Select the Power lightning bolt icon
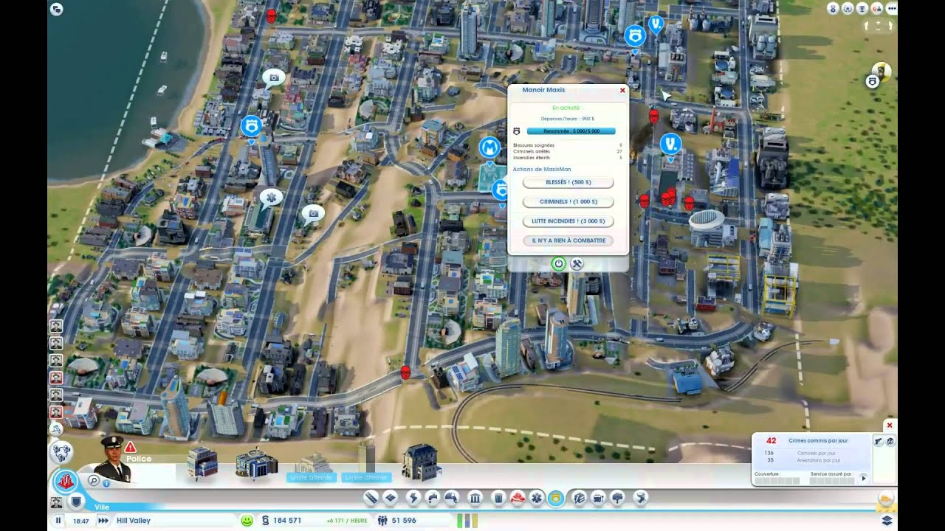Image resolution: width=945 pixels, height=531 pixels. [413, 499]
